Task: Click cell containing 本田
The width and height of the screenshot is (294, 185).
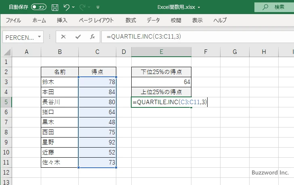Action: pos(60,92)
